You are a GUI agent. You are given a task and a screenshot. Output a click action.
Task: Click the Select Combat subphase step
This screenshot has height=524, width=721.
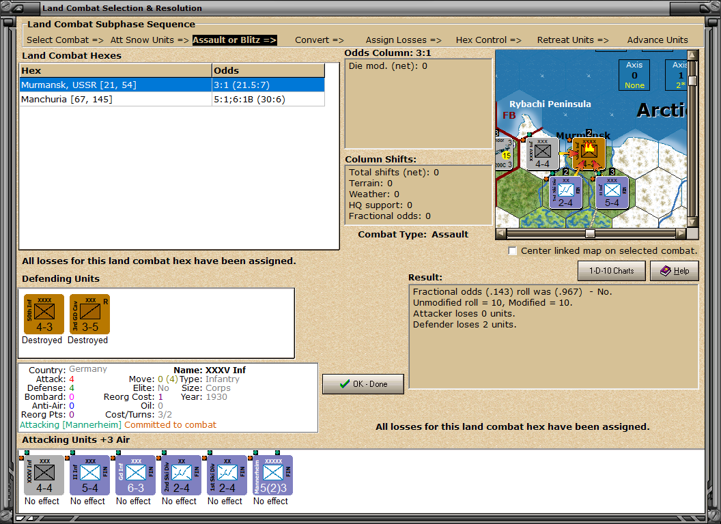point(65,40)
